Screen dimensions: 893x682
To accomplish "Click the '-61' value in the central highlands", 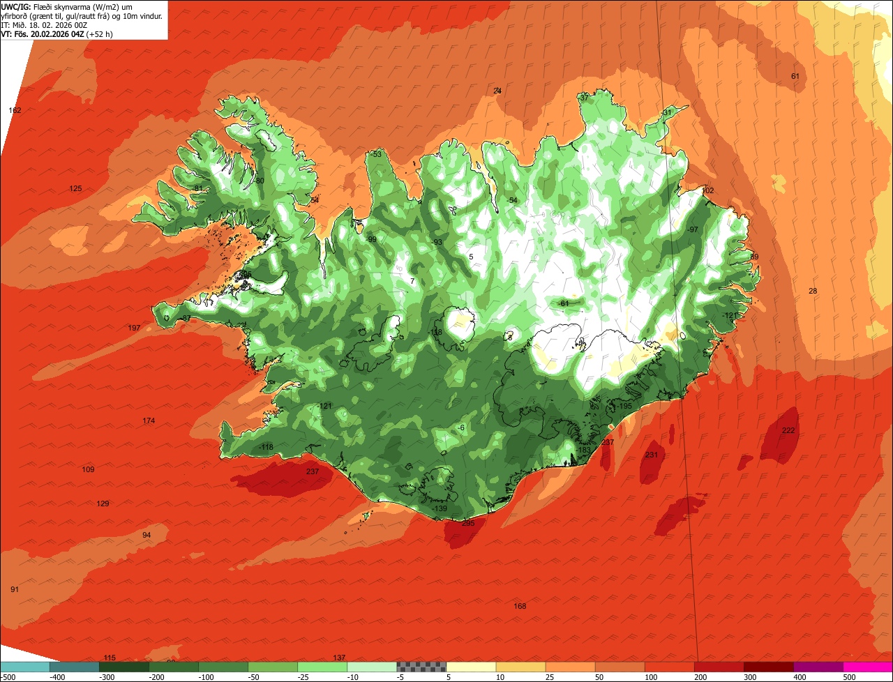I will point(564,303).
